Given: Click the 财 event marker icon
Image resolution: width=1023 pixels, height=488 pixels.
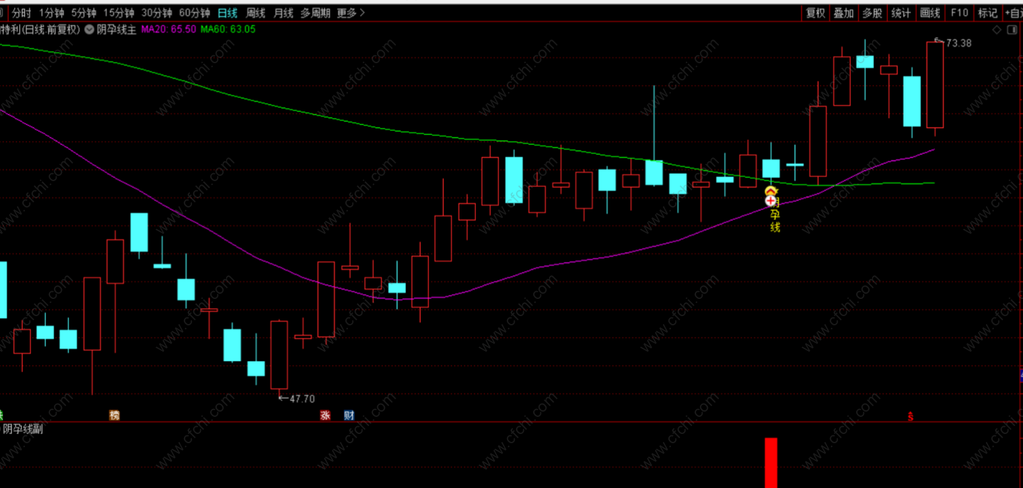Looking at the screenshot, I should (349, 416).
